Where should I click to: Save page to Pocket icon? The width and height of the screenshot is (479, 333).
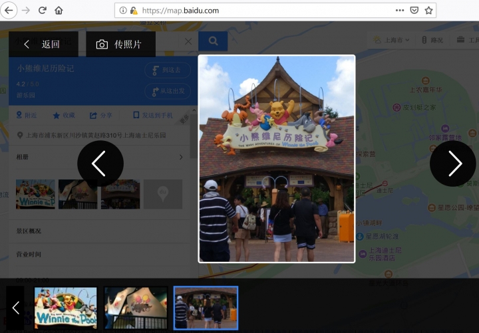[x=414, y=11]
